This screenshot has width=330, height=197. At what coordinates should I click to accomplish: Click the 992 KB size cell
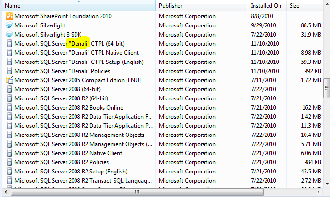click(313, 71)
